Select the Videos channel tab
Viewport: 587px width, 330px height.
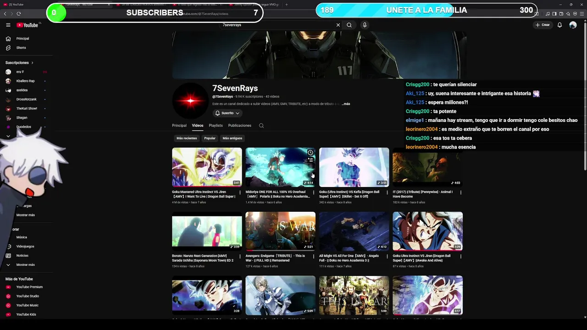pyautogui.click(x=198, y=126)
